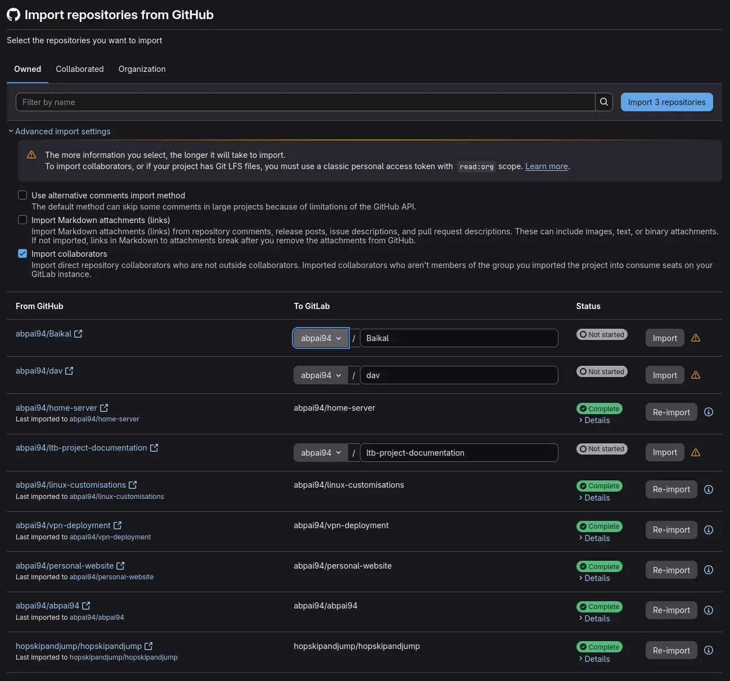Uncheck Import collaborators checkbox
This screenshot has width=730, height=681.
point(22,253)
